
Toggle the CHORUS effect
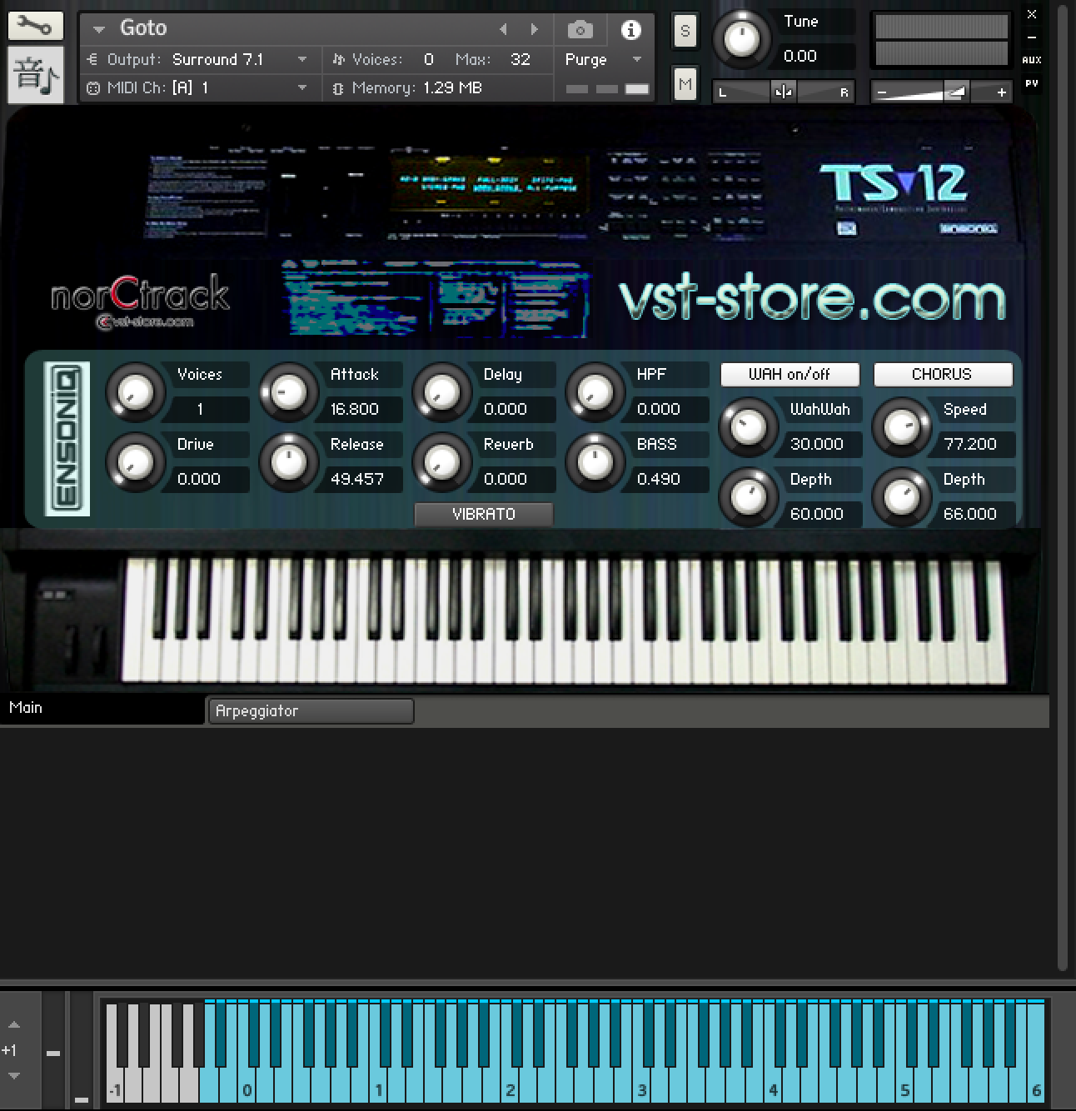click(943, 375)
